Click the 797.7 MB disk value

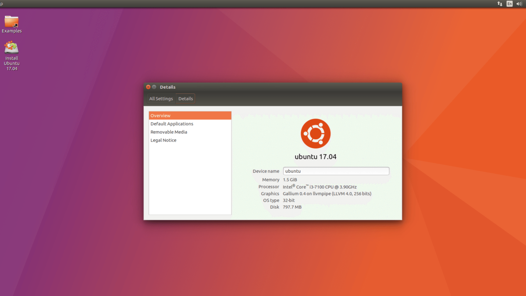(292, 207)
